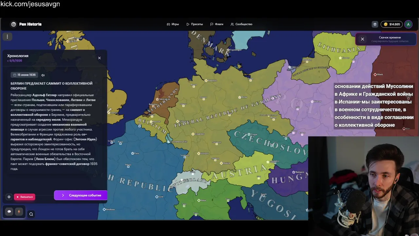
Task: Select Berlin city marker on map
Action: tap(240, 97)
